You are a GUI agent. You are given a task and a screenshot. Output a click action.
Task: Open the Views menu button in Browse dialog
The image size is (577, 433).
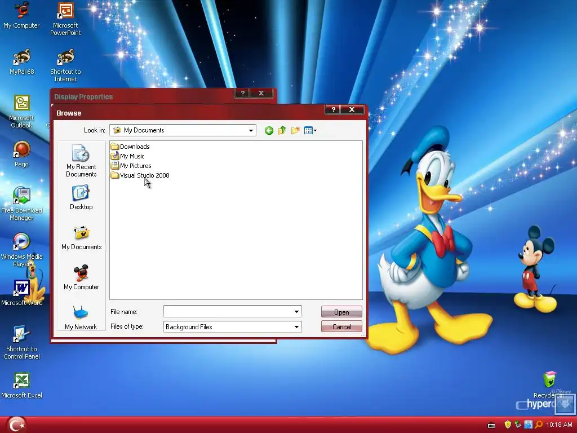(310, 130)
